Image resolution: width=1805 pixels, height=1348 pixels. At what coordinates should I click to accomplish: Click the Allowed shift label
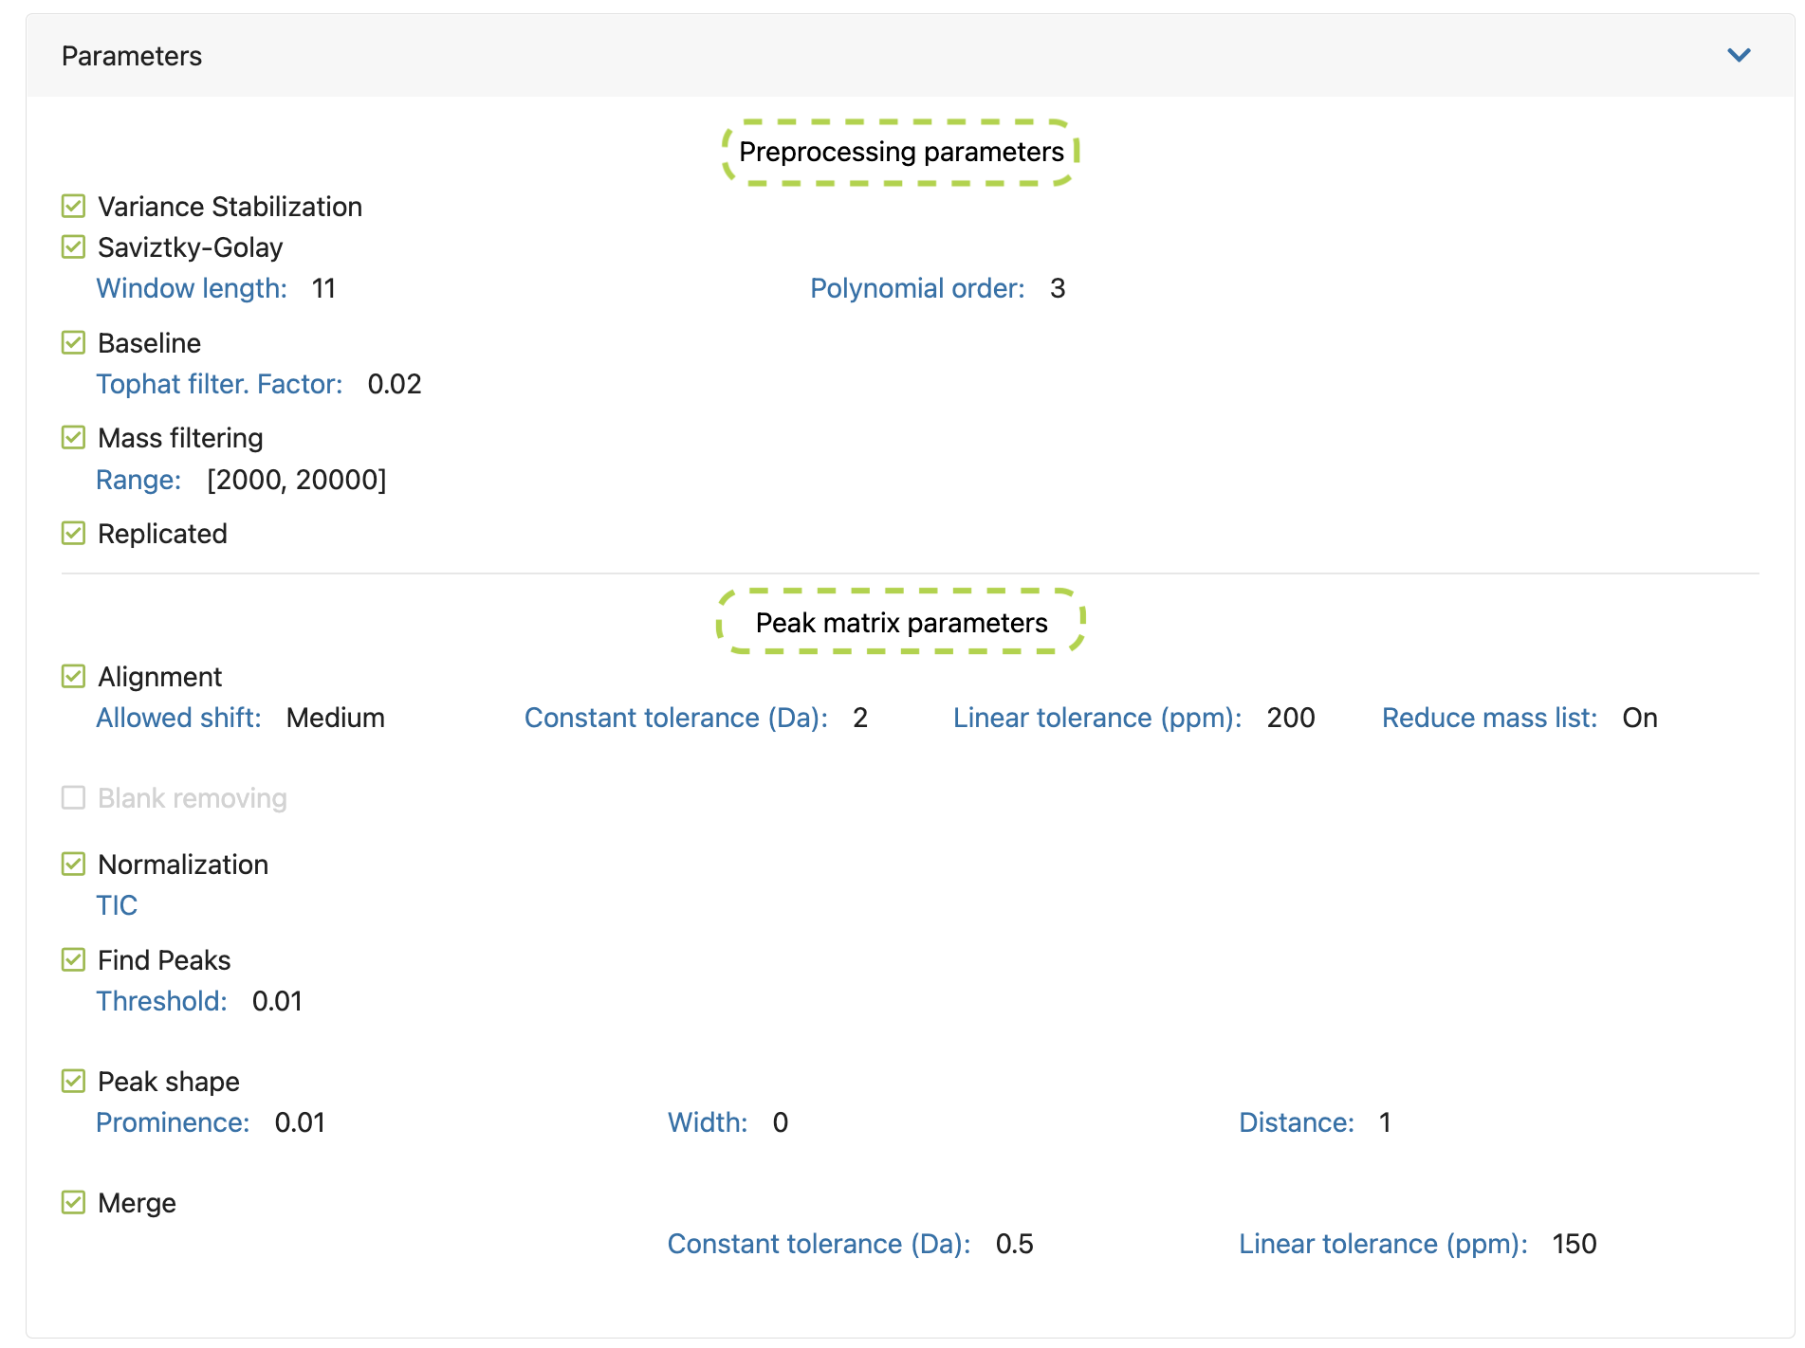[178, 718]
